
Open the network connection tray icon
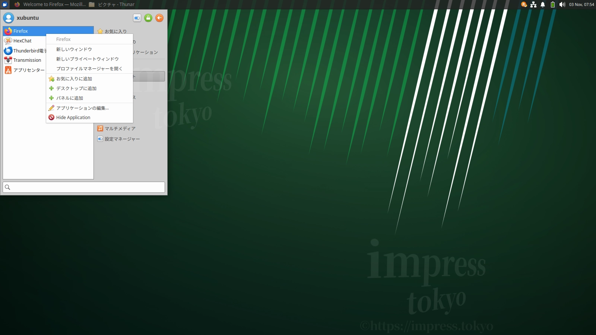pyautogui.click(x=533, y=4)
